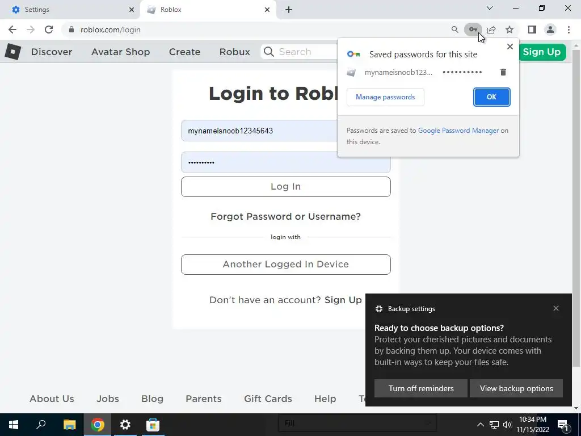Open the tab search chevron
Screen dimensions: 581x436
(x=490, y=8)
